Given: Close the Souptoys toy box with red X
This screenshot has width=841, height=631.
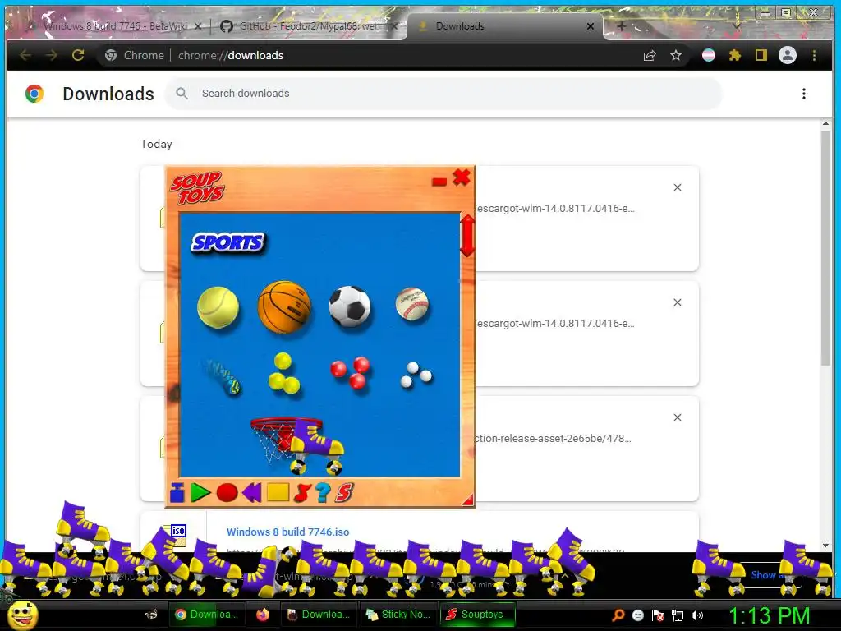Looking at the screenshot, I should click(462, 177).
